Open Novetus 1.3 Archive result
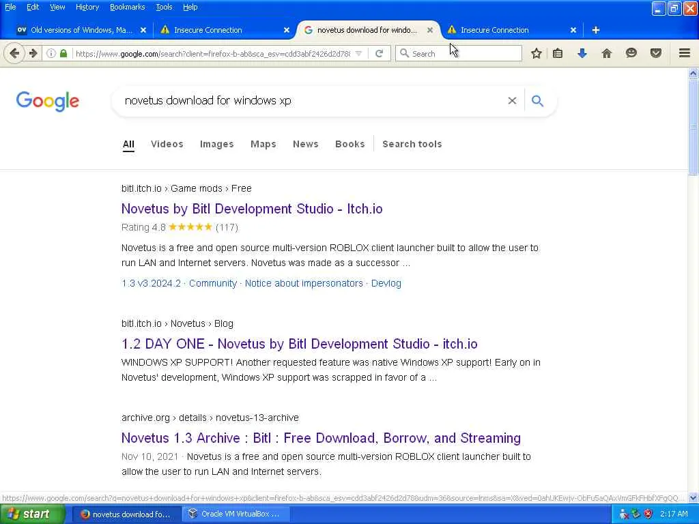This screenshot has width=699, height=524. point(321,438)
